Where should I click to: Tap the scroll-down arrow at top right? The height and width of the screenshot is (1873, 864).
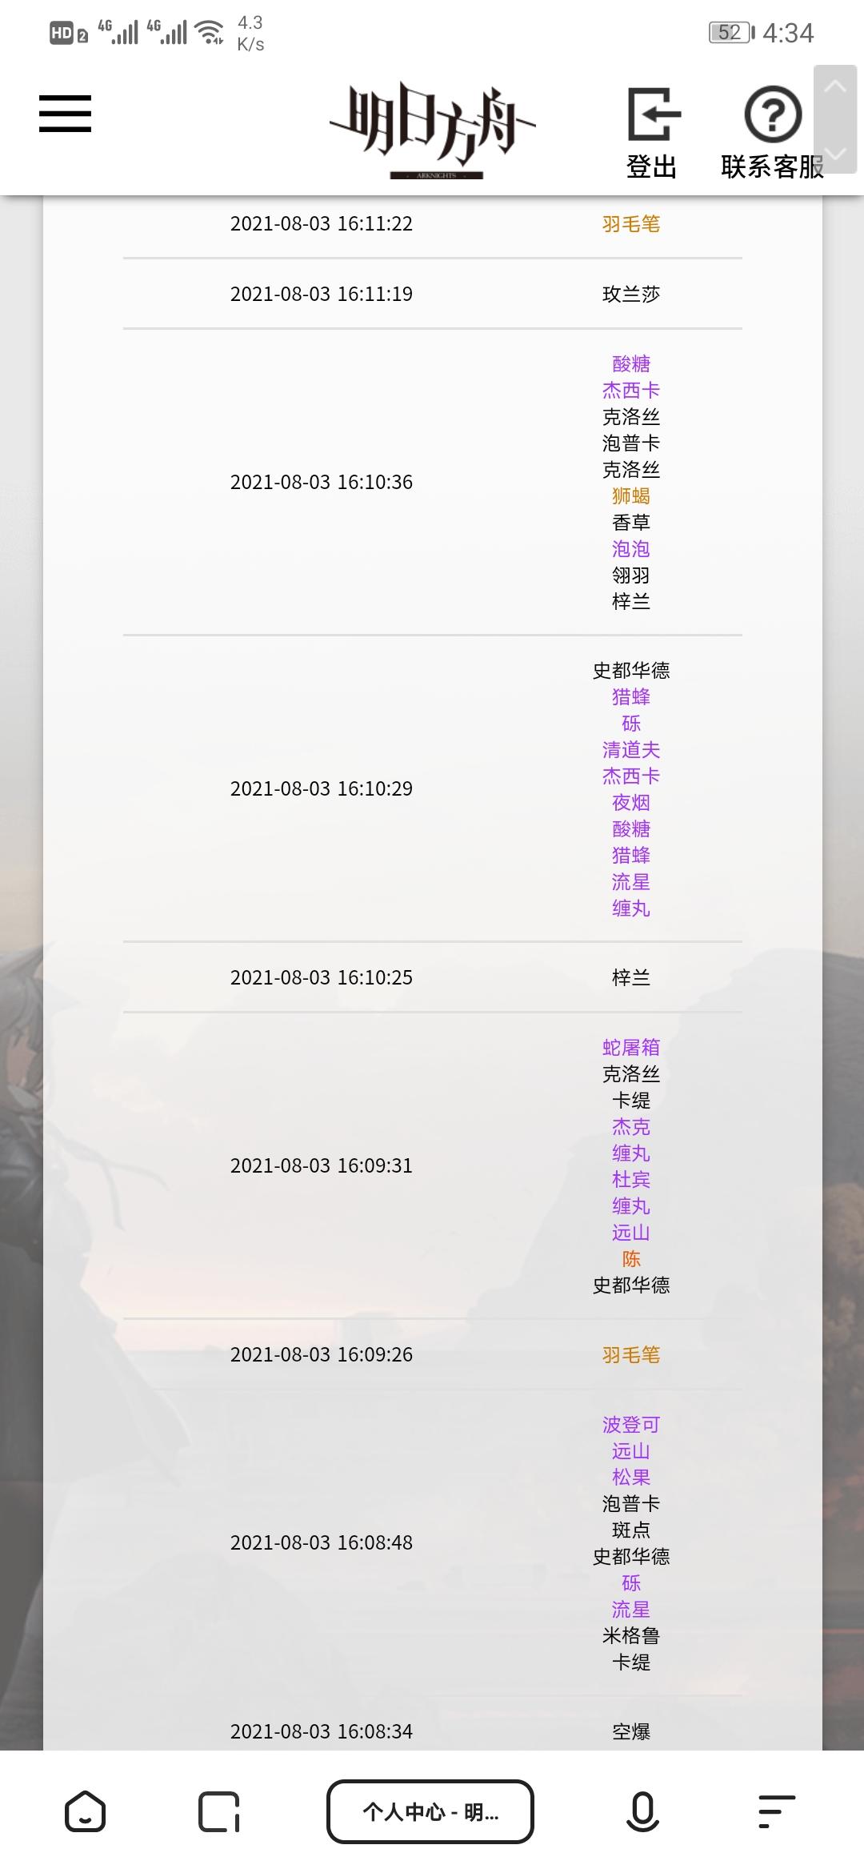tap(835, 152)
